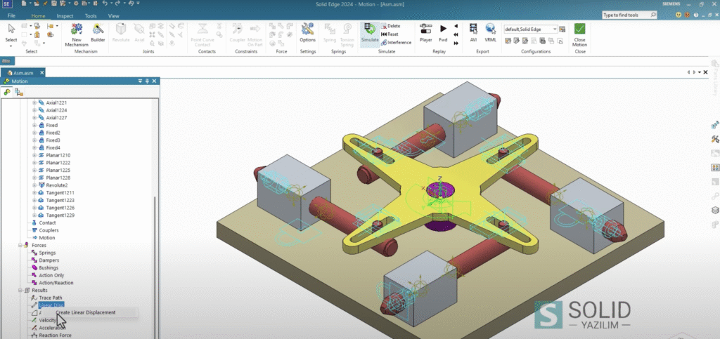Expand the Revolute2 joint node

pos(34,185)
